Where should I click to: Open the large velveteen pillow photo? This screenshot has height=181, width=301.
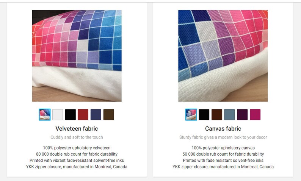coord(77,56)
